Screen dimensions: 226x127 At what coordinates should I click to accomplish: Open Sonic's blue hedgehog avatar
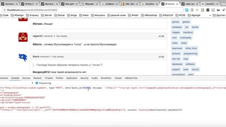pyautogui.click(x=23, y=58)
